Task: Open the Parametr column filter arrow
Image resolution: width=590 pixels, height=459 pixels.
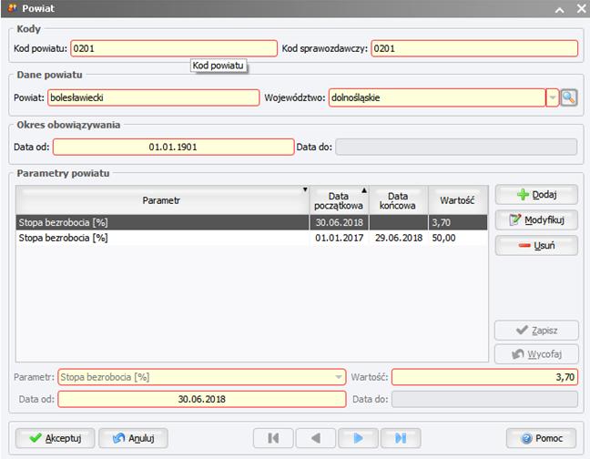Action: click(x=305, y=189)
